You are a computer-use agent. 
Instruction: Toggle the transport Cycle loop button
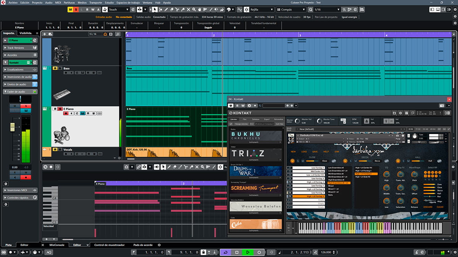(x=226, y=252)
